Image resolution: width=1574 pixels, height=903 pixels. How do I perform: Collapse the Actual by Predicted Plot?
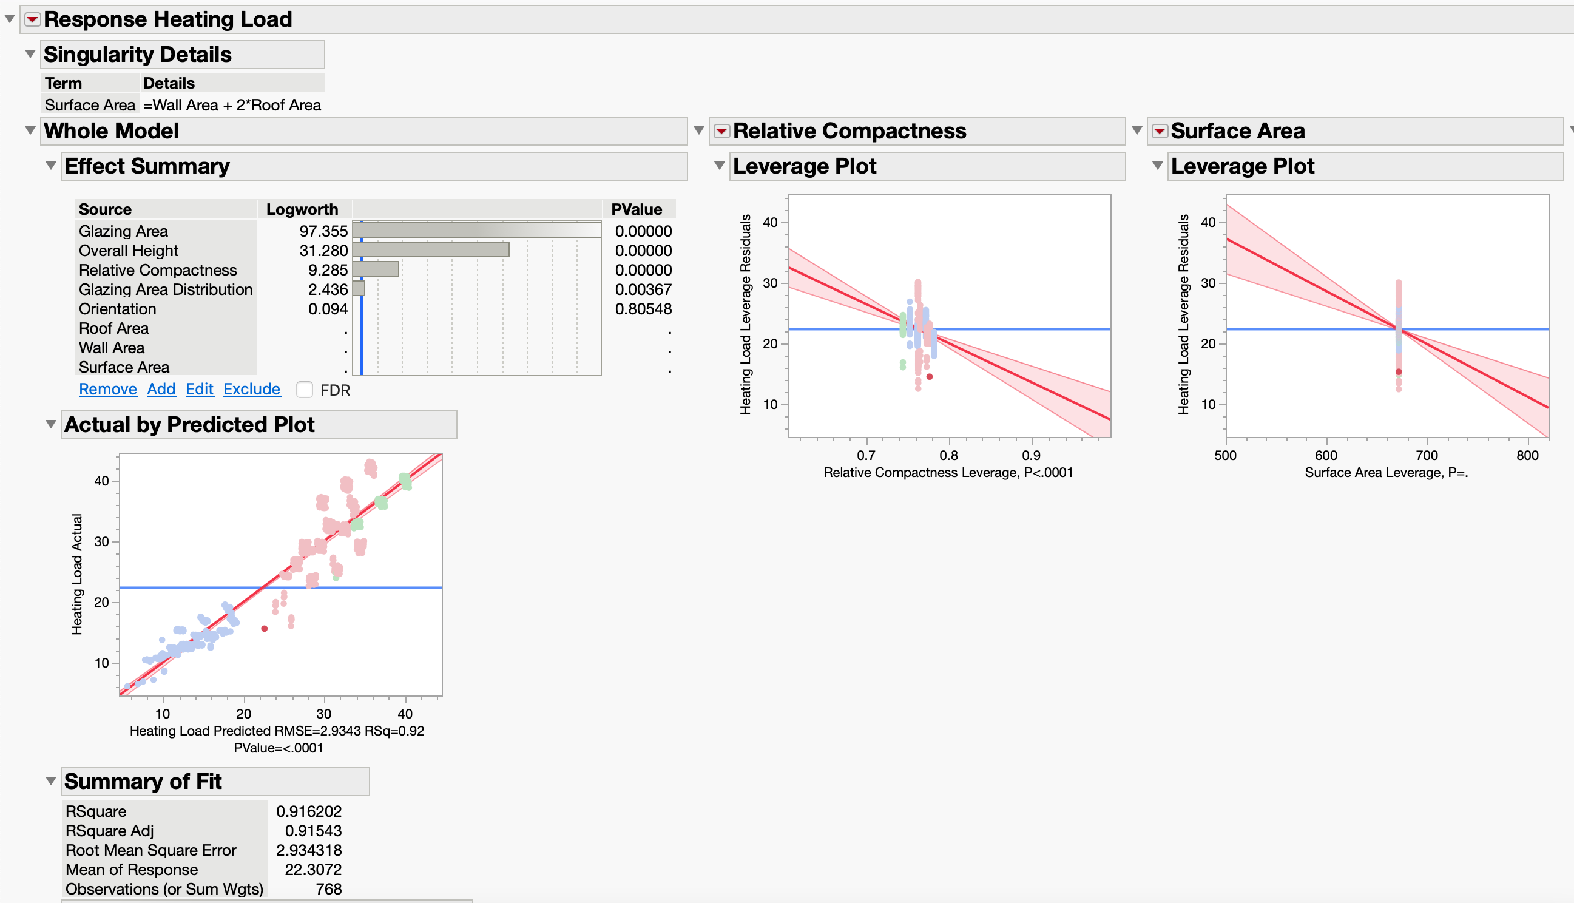(50, 425)
